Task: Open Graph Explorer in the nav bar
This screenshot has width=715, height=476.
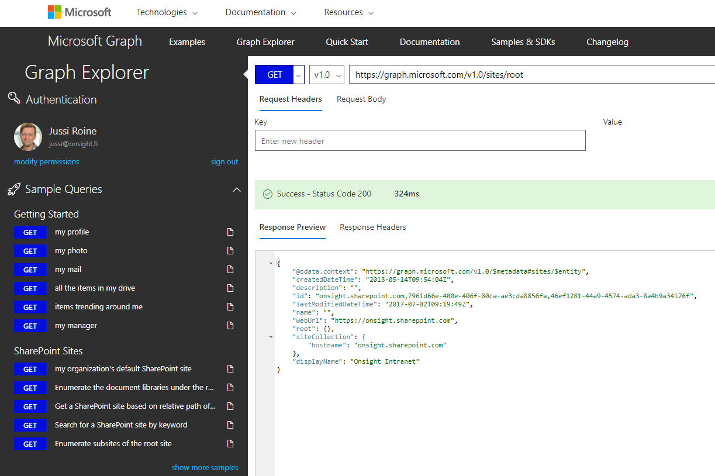Action: click(265, 42)
